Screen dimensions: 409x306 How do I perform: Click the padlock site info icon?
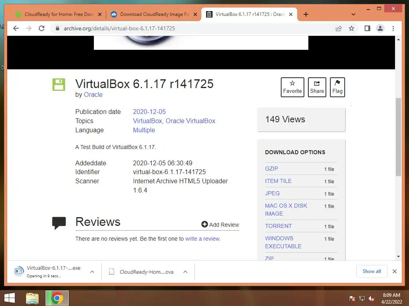click(x=58, y=28)
